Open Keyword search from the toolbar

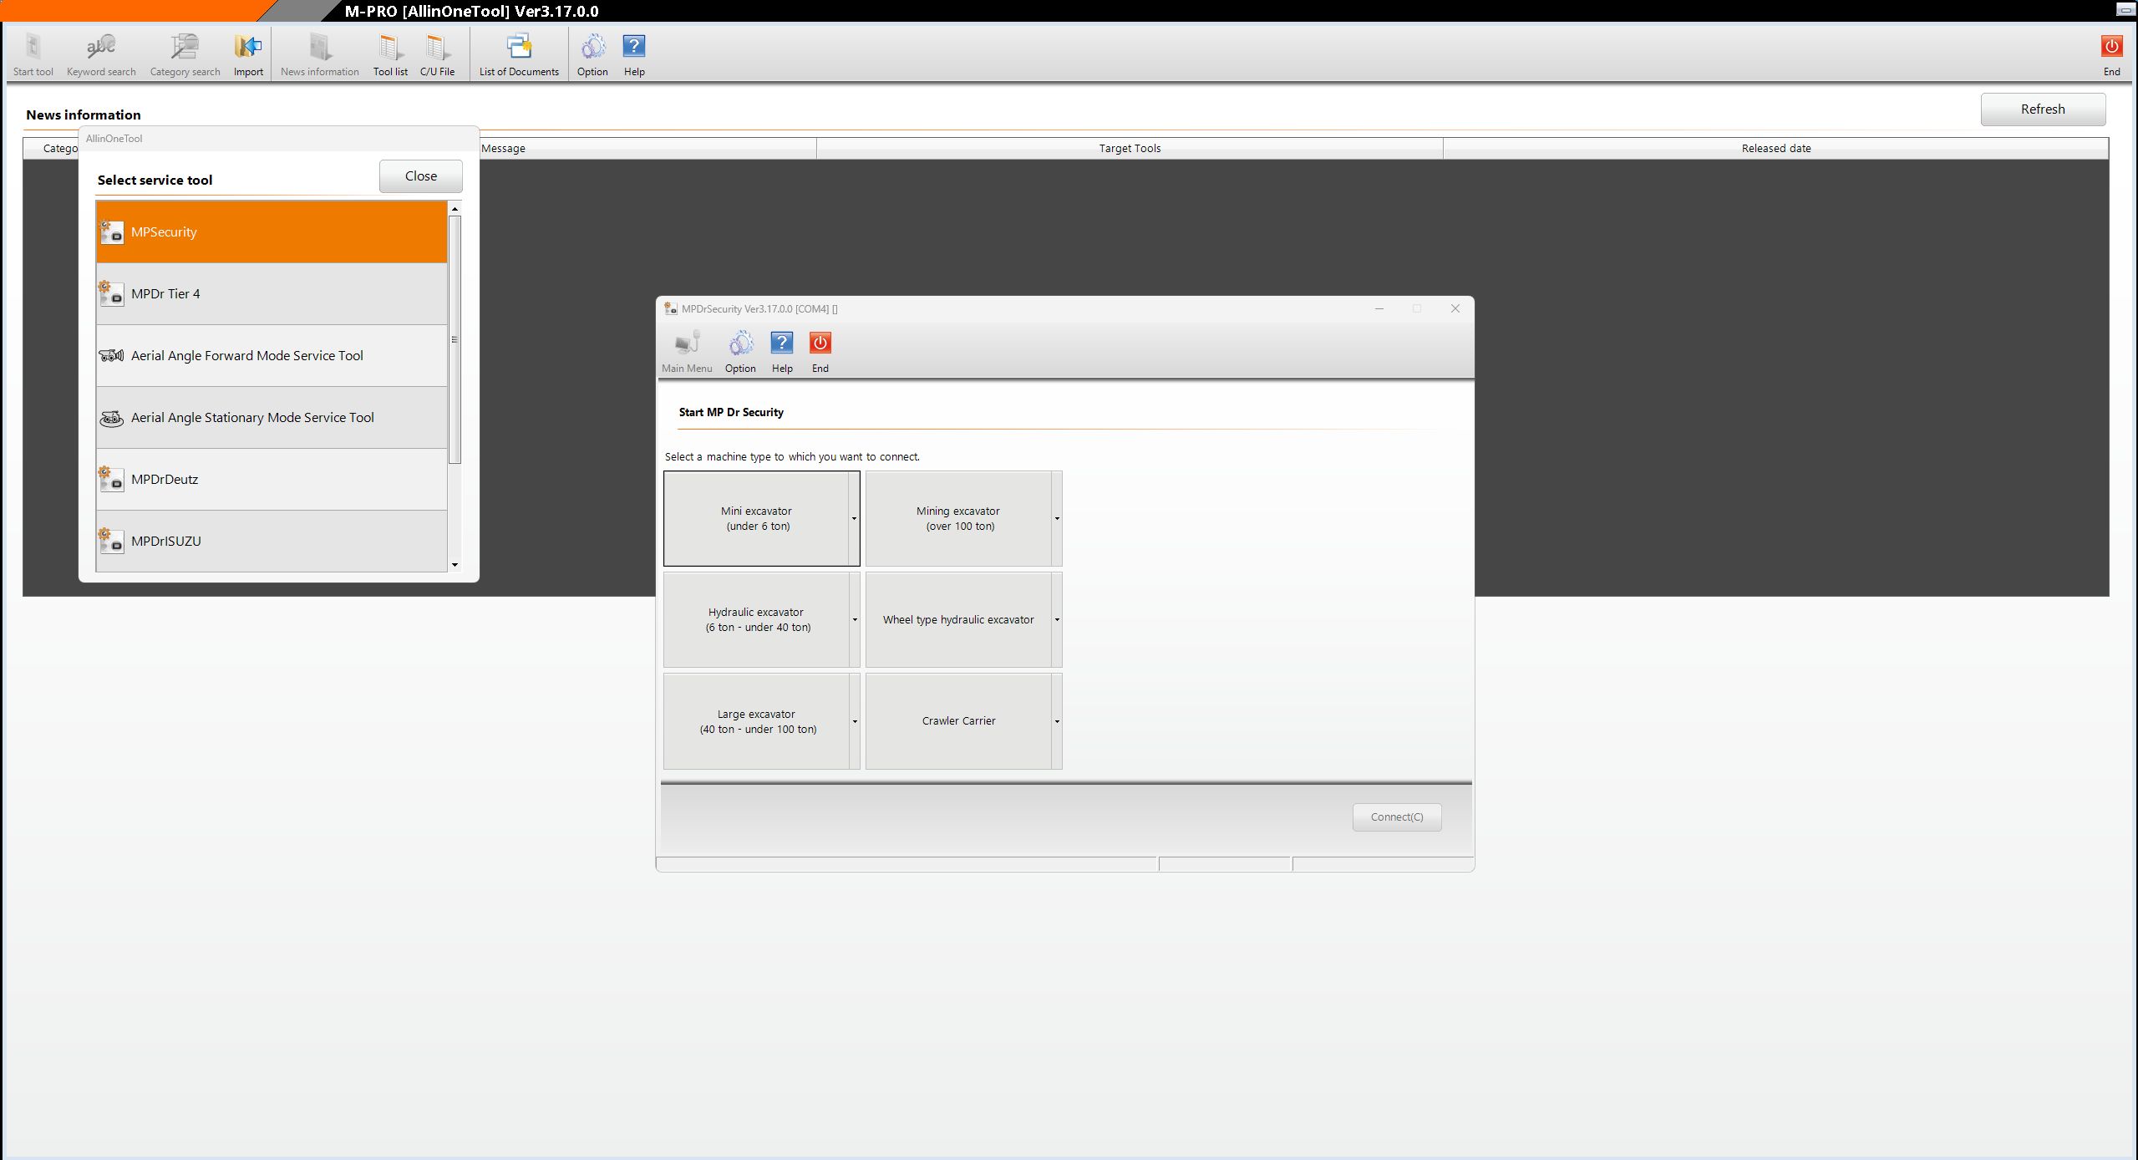pyautogui.click(x=101, y=55)
